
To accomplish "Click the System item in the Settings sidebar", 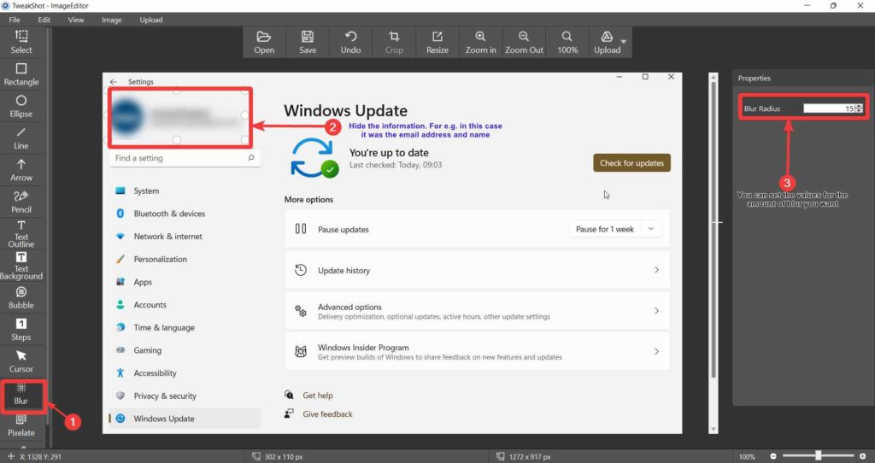I will (185, 190).
